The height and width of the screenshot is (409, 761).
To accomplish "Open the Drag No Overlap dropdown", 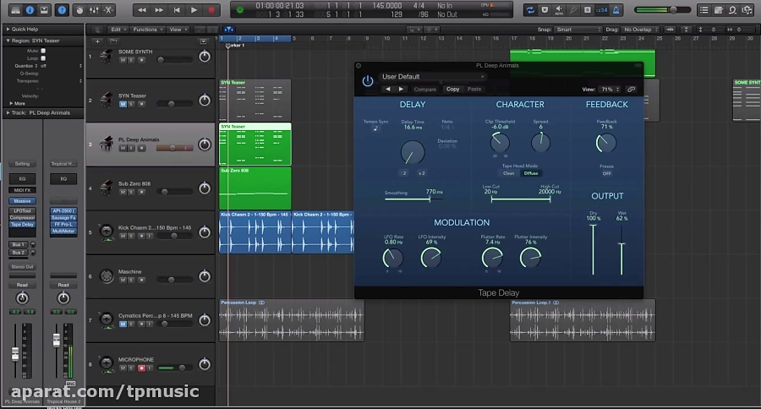I will click(641, 30).
